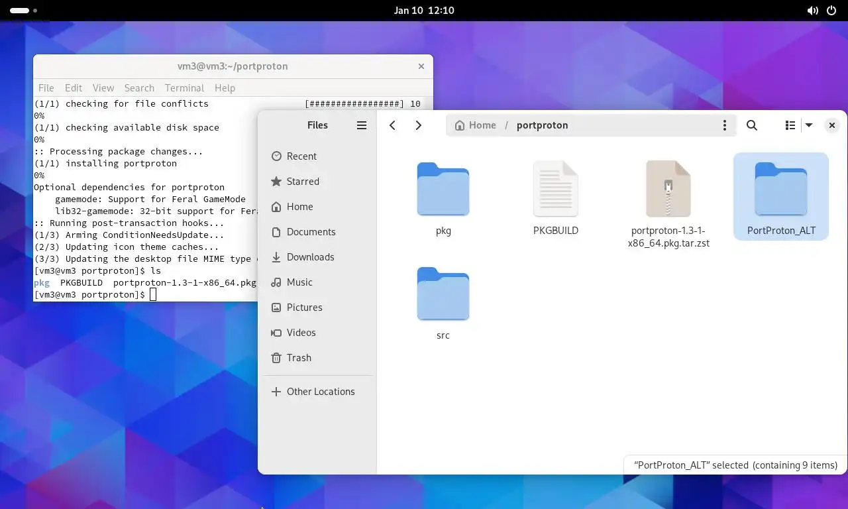848x509 pixels.
Task: Click the src folder name label
Action: click(x=443, y=335)
